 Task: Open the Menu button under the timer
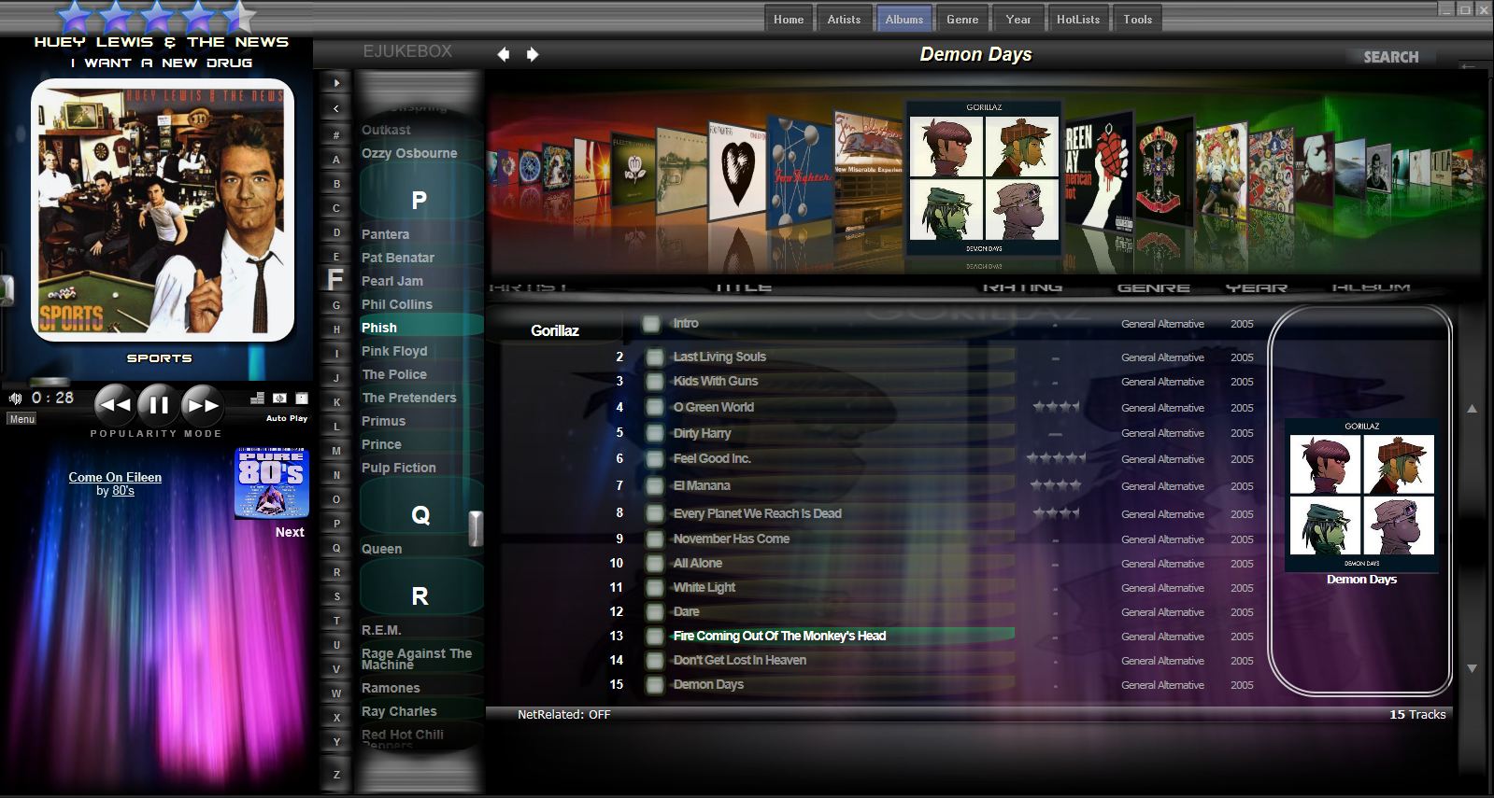[x=21, y=419]
